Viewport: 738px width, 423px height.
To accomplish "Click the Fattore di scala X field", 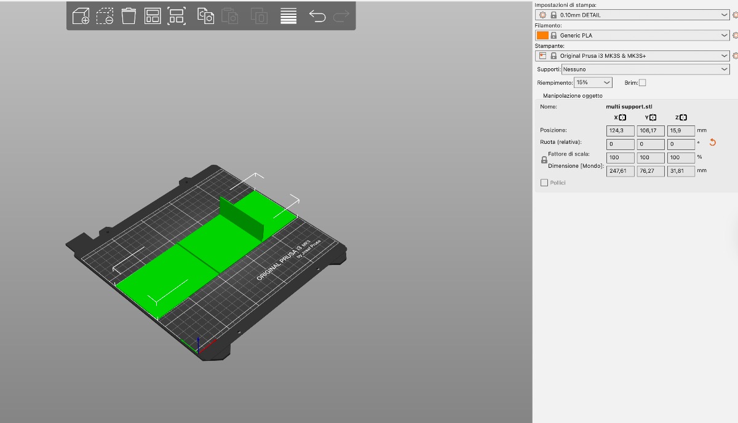I will (x=620, y=157).
